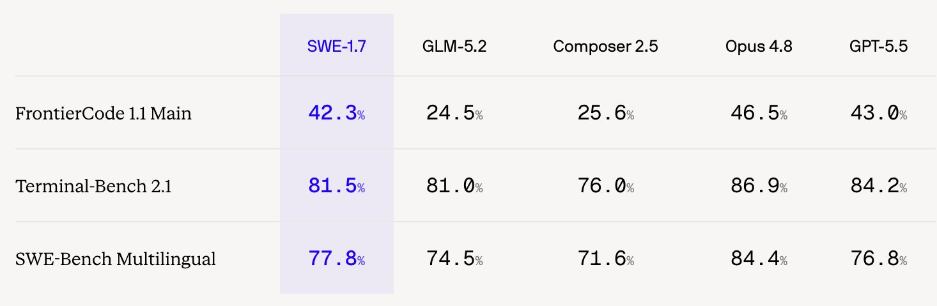Click the Opus 4.8 column header
The width and height of the screenshot is (937, 306).
click(759, 47)
